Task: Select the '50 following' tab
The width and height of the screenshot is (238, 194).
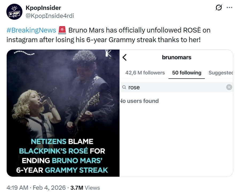Action: [187, 73]
